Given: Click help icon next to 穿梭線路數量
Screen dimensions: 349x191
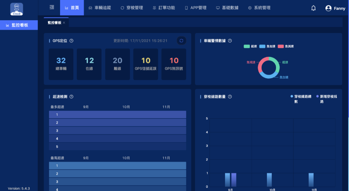Looking at the screenshot, I should [230, 97].
